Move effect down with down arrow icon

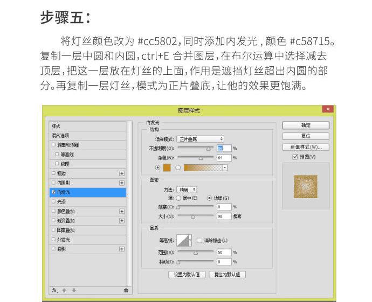[74, 290]
